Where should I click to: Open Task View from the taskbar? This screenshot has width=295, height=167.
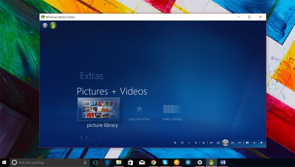coord(96,162)
